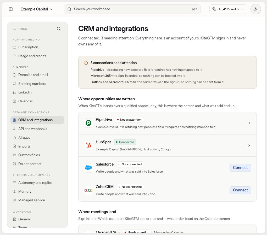Open the Imports page
The image size is (267, 235).
tap(37, 146)
